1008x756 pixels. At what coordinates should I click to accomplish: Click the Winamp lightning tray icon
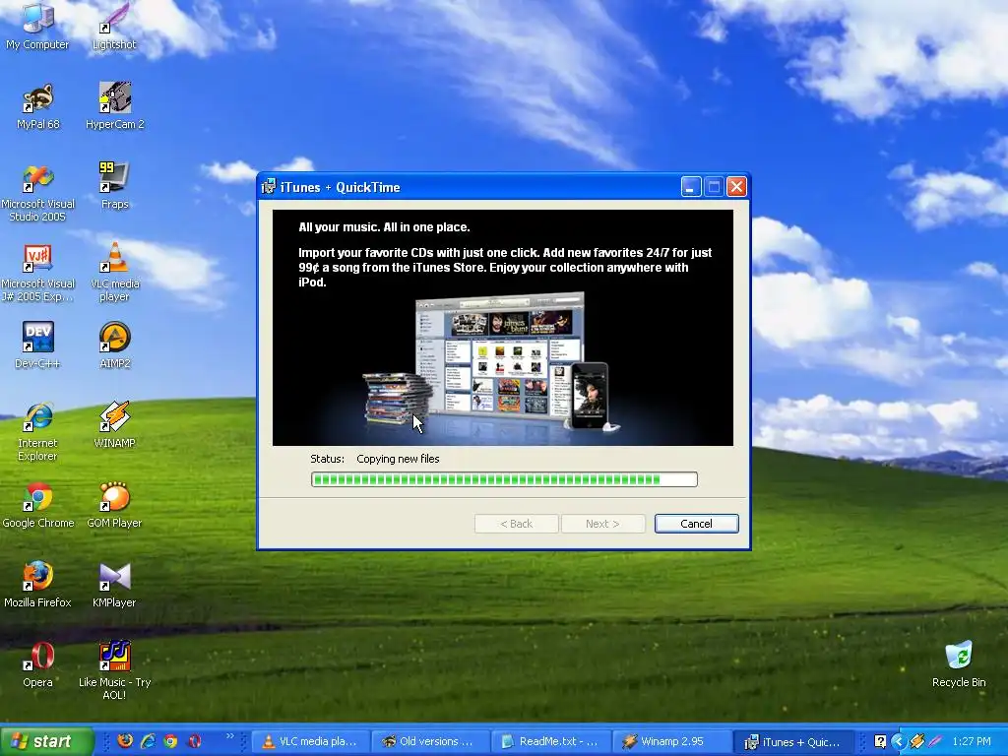[x=917, y=741]
